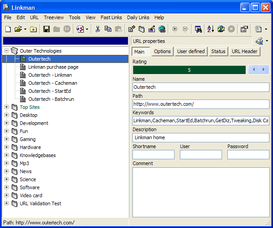
Task: Open the Help menu
Action: (x=159, y=17)
